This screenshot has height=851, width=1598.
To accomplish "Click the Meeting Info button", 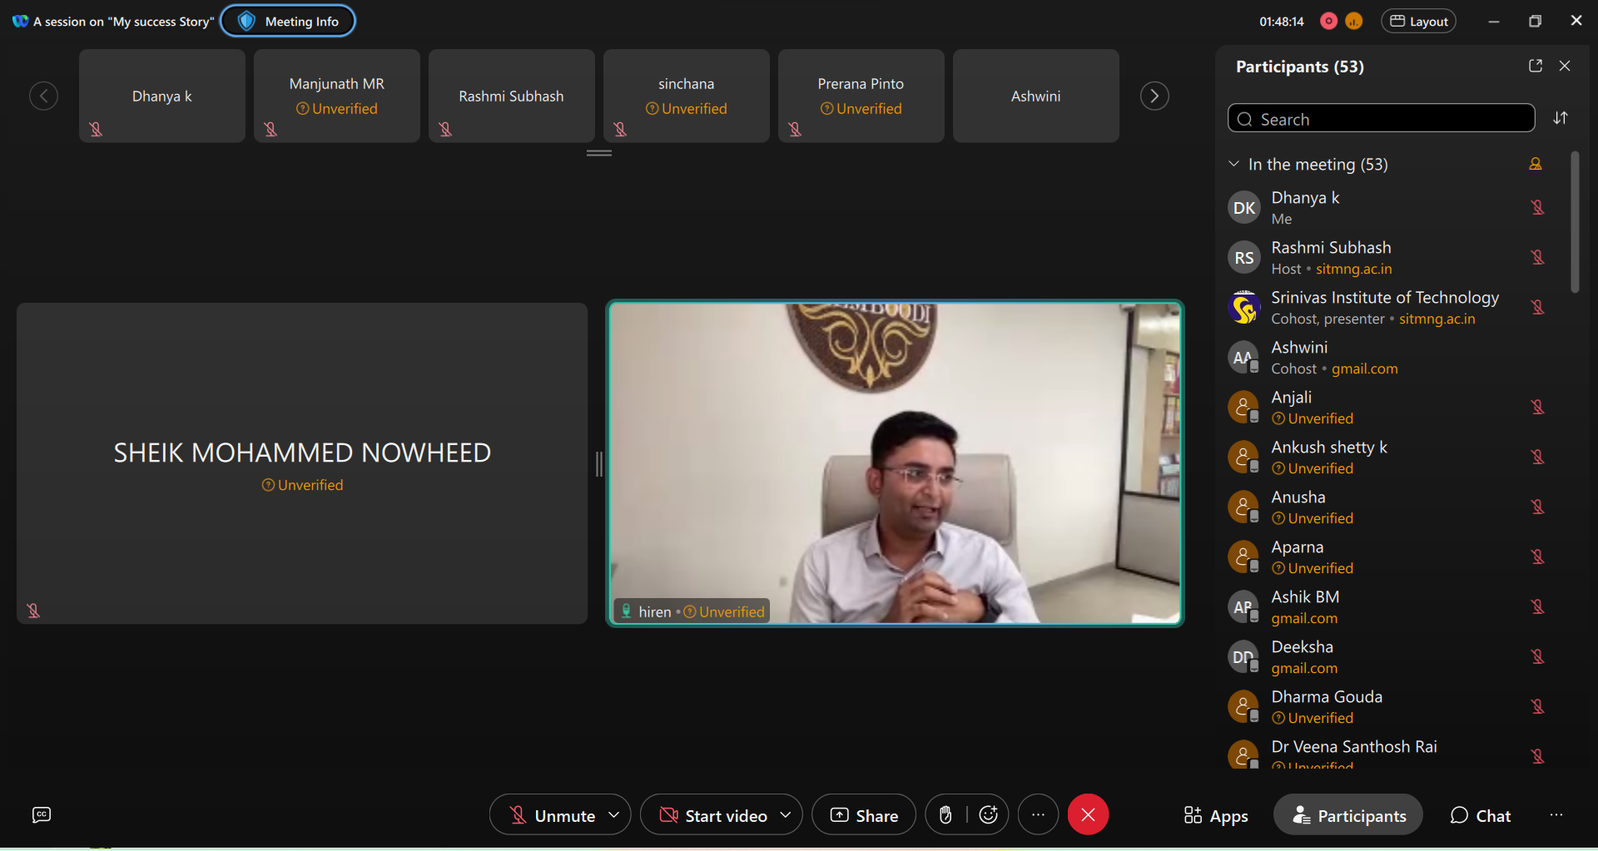I will click(288, 22).
